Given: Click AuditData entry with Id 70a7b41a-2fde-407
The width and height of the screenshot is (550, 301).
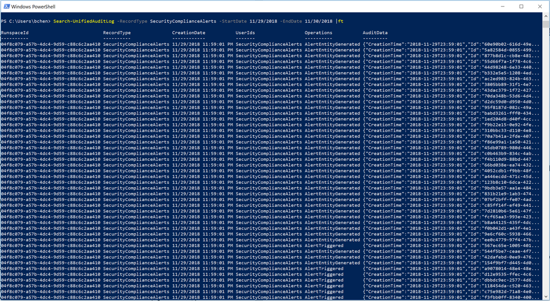Looking at the screenshot, I should coord(451,136).
